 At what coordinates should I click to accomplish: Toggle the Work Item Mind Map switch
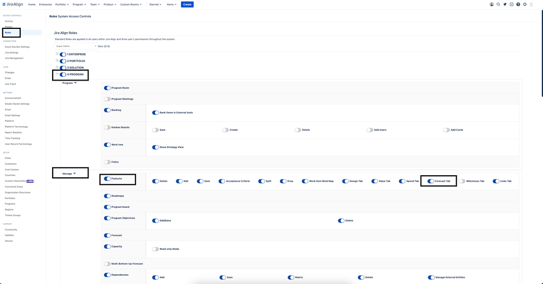[x=305, y=181]
